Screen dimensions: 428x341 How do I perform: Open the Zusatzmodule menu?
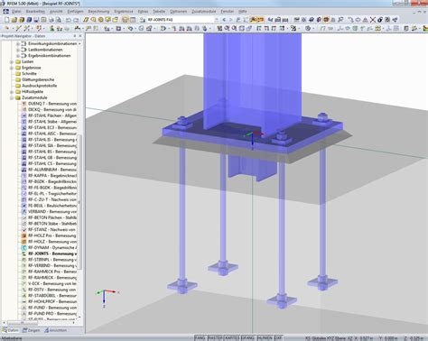point(204,12)
